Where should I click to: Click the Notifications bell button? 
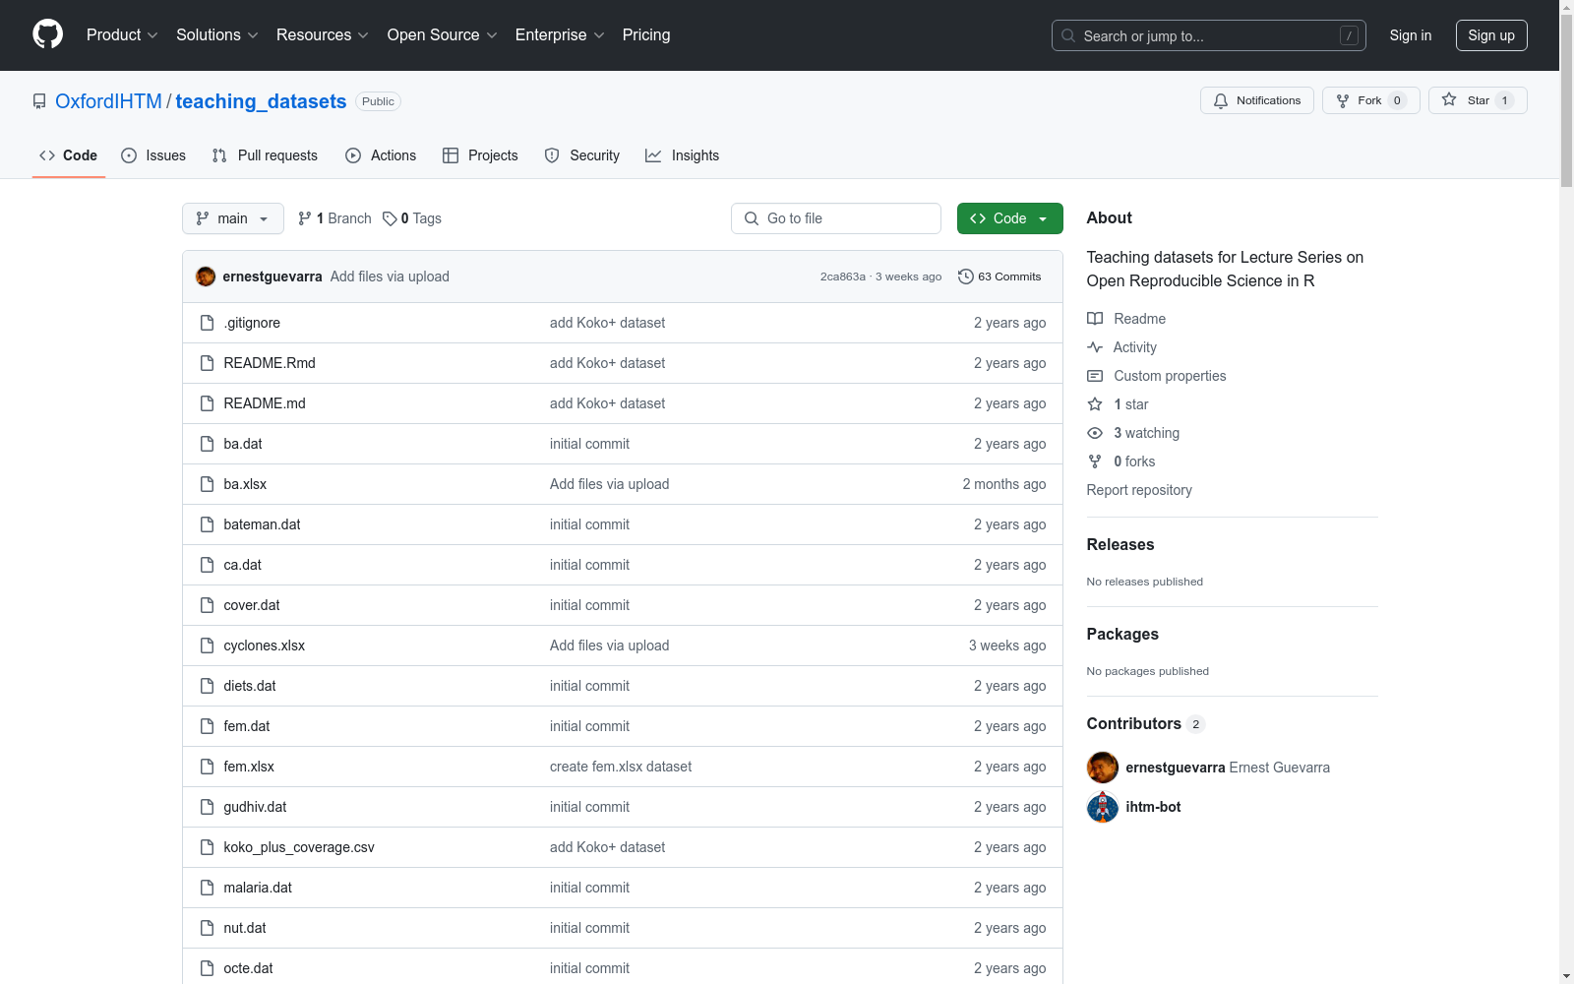(x=1256, y=100)
